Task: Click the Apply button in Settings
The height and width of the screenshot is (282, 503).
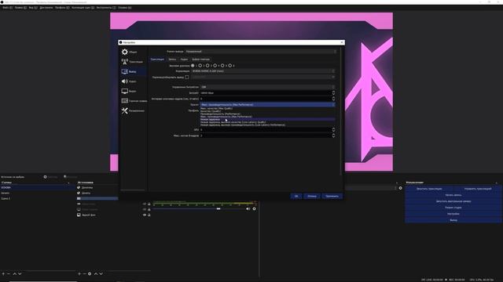Action: point(332,196)
